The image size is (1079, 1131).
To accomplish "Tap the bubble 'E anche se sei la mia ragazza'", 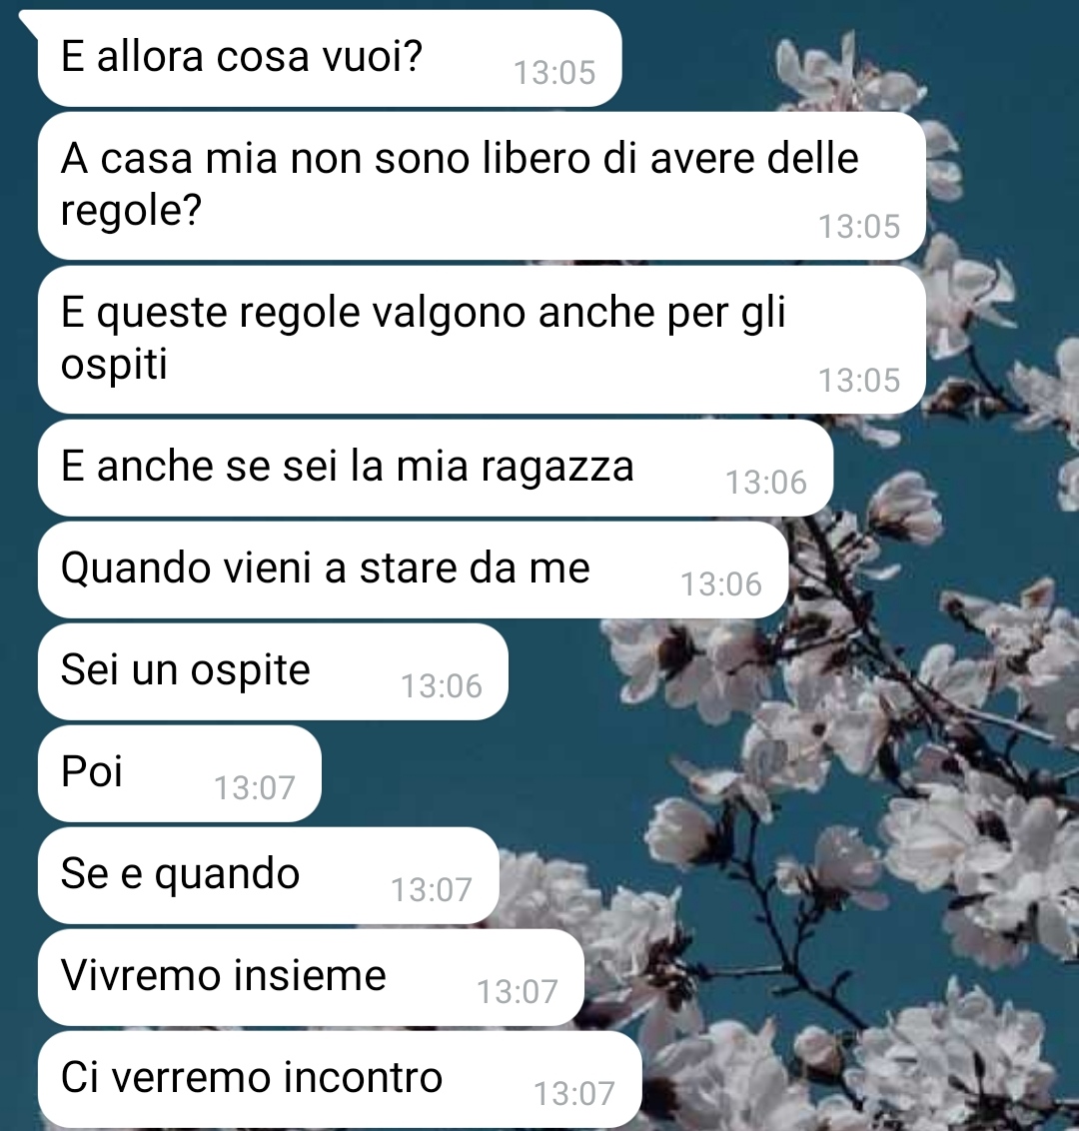I will click(436, 468).
